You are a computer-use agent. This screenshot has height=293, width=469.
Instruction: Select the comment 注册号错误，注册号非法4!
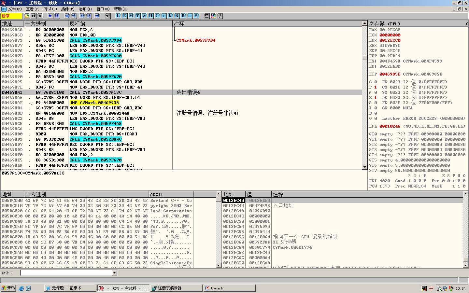click(x=207, y=113)
